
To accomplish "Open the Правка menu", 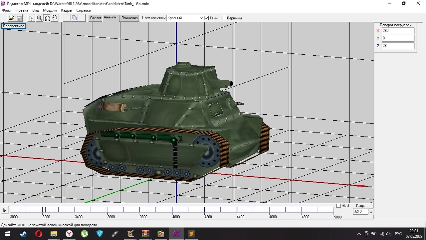I will pos(22,10).
